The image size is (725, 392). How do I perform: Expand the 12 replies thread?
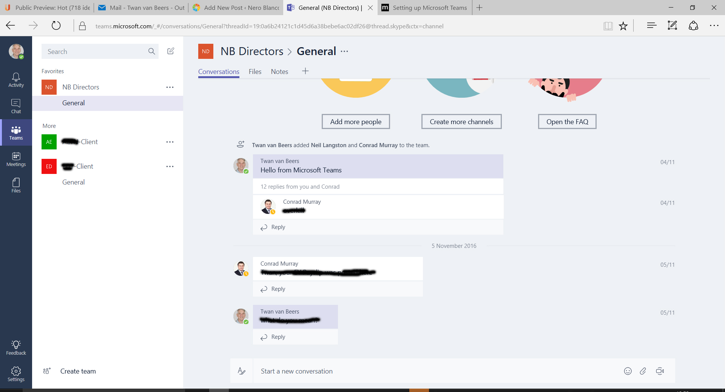(x=300, y=187)
